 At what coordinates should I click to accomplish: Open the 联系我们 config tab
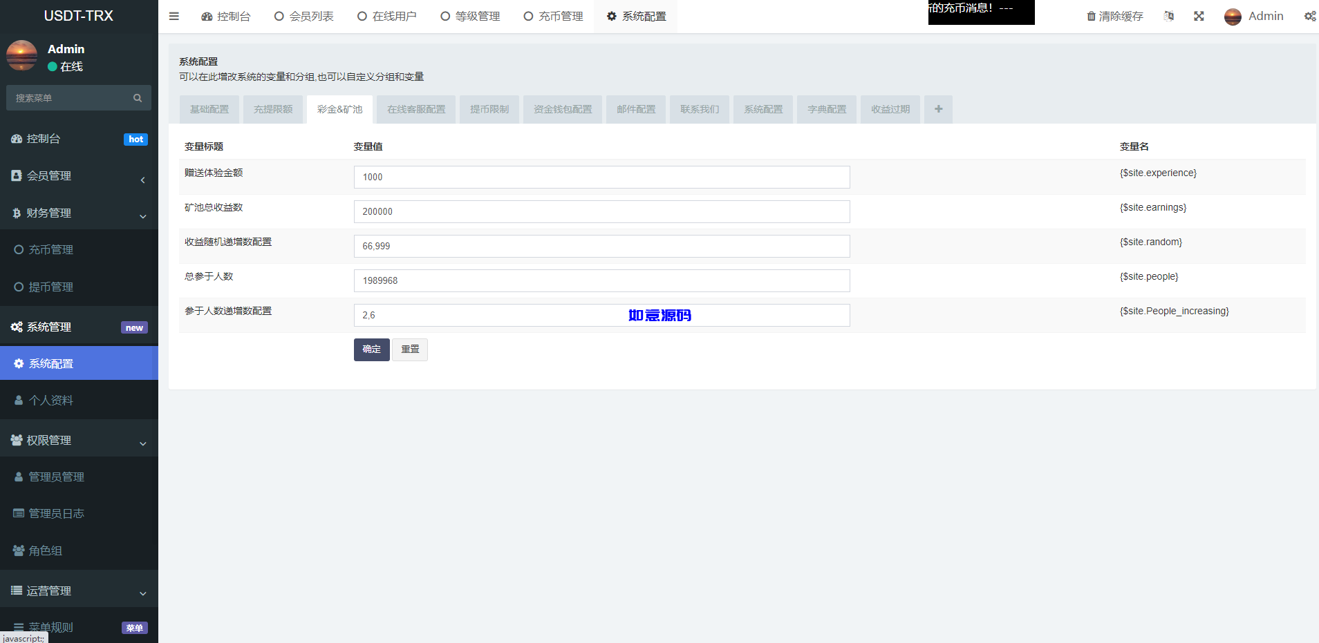700,109
